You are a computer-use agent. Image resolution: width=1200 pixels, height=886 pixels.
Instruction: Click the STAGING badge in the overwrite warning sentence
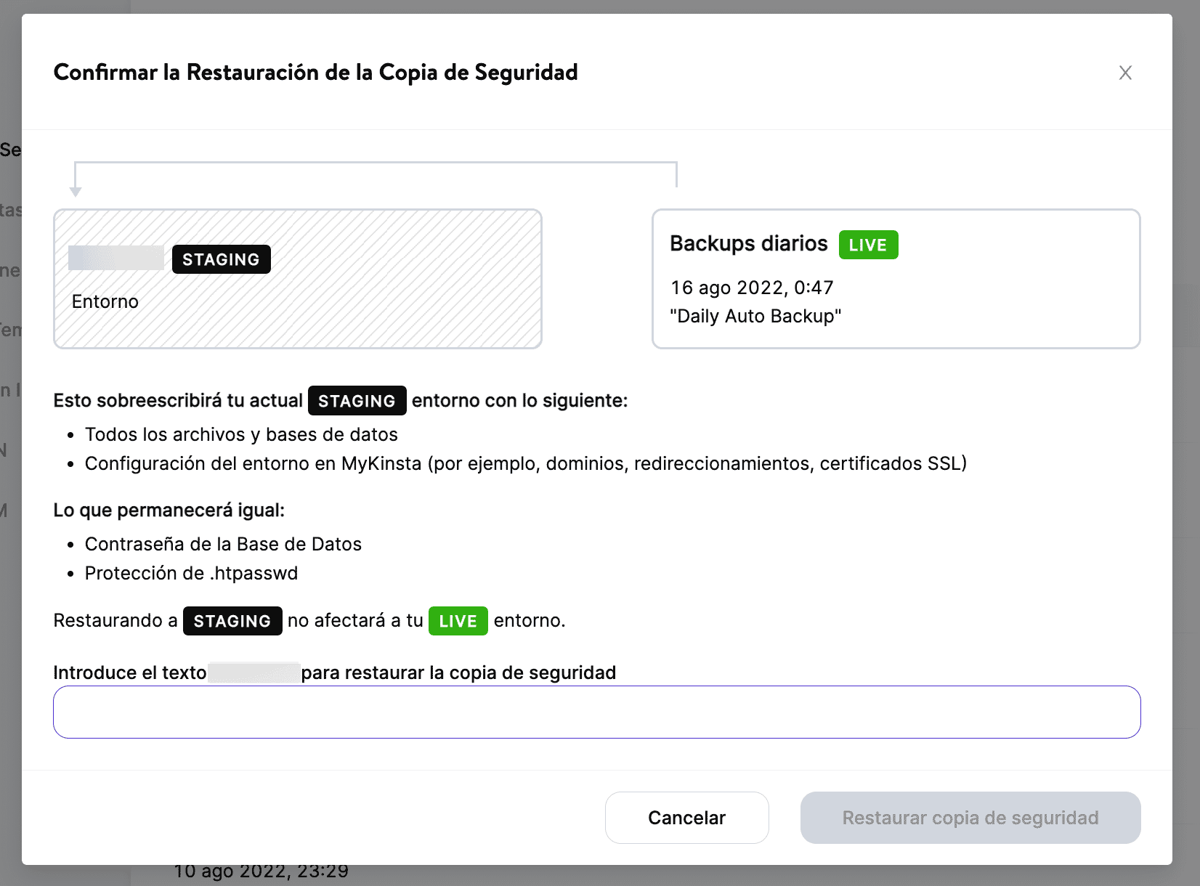coord(357,400)
